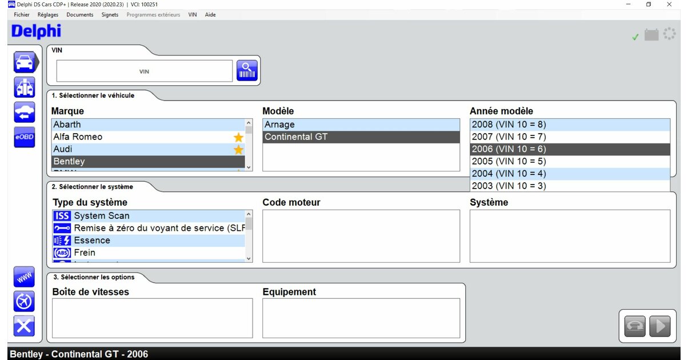Choose the Continental GT model
688x360 pixels.
coord(361,137)
